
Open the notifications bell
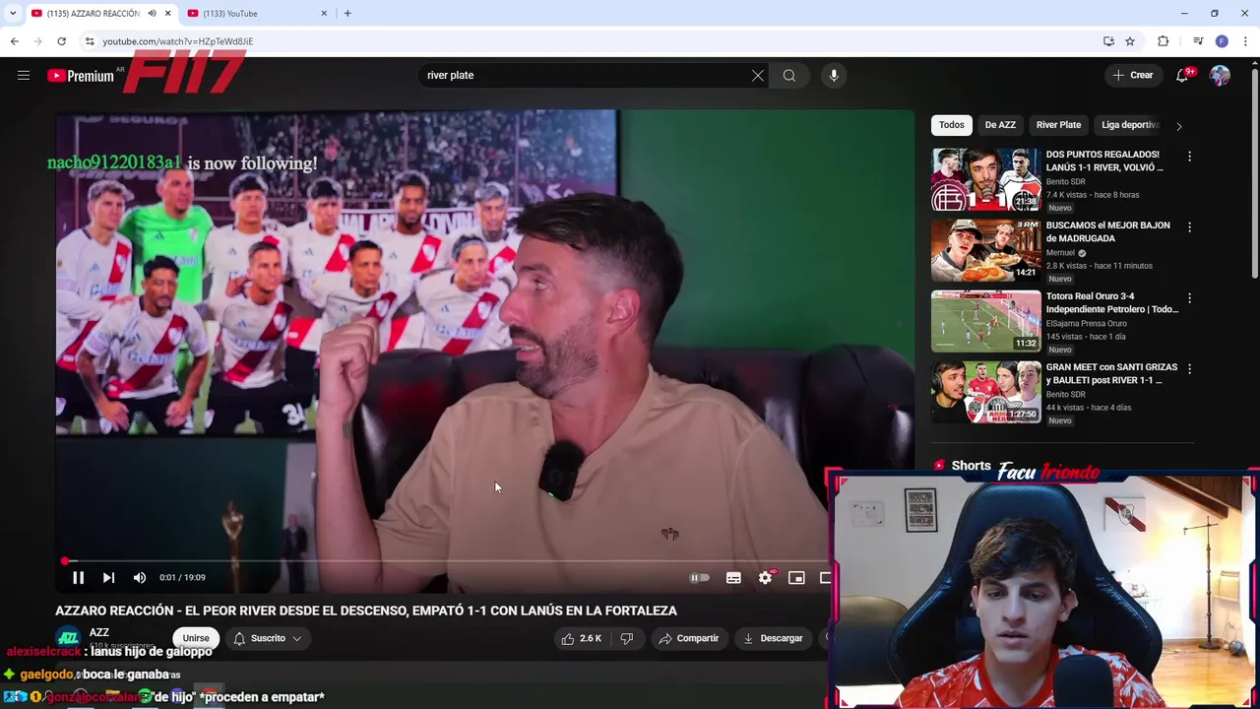1182,76
